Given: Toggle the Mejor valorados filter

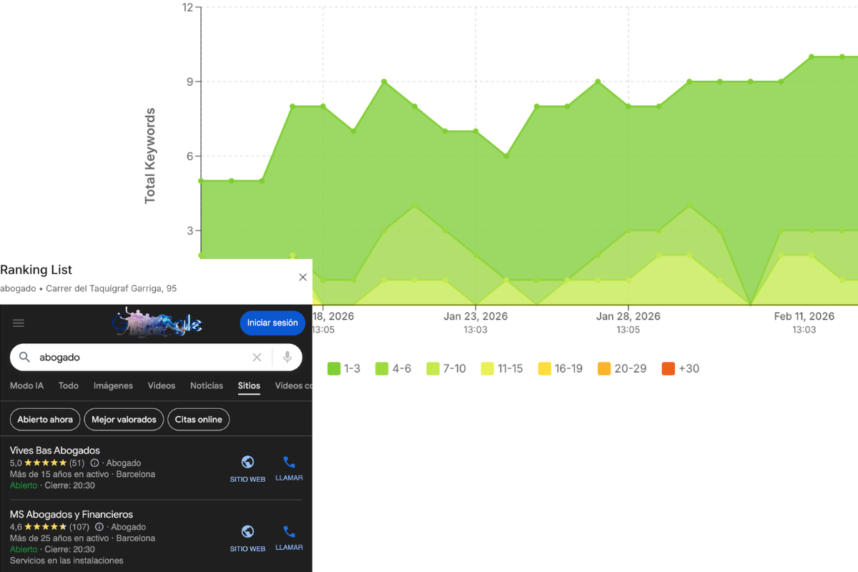Looking at the screenshot, I should click(x=123, y=420).
